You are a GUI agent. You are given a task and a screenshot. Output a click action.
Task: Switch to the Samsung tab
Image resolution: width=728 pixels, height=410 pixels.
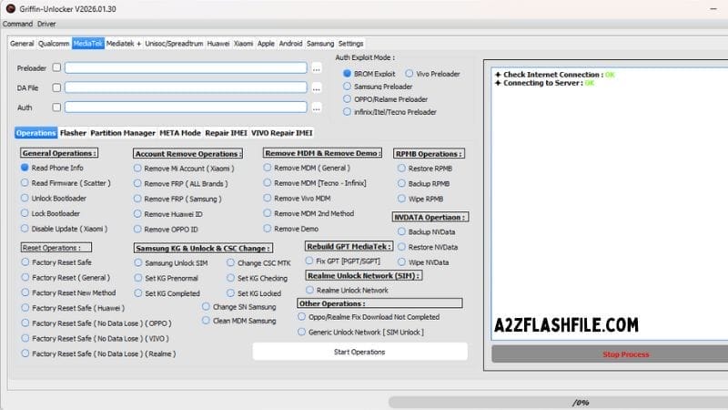[320, 43]
